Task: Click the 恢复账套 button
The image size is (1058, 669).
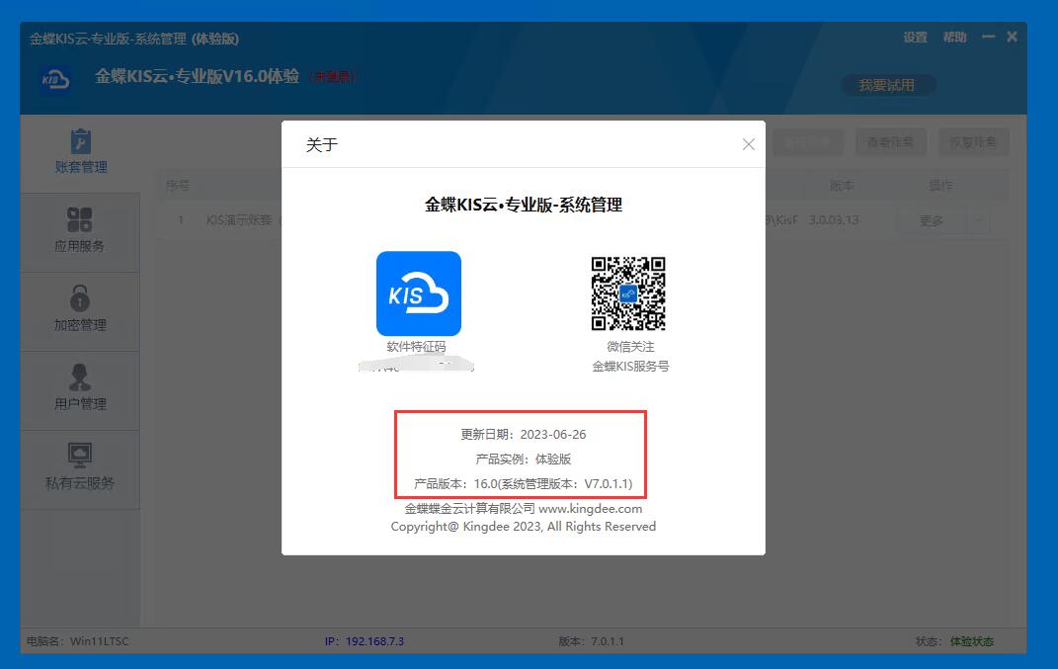Action: pyautogui.click(x=973, y=142)
